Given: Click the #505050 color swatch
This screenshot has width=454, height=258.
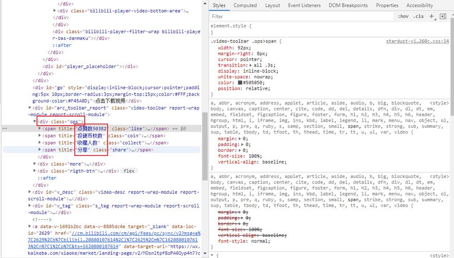Looking at the screenshot, I should pyautogui.click(x=240, y=83).
